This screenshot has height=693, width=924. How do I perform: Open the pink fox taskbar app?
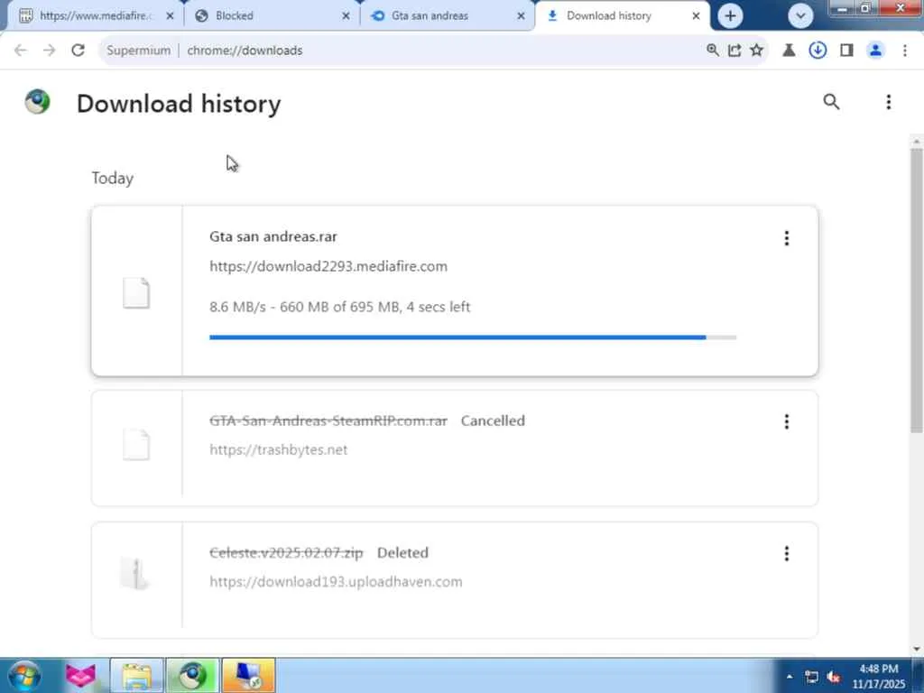[80, 676]
